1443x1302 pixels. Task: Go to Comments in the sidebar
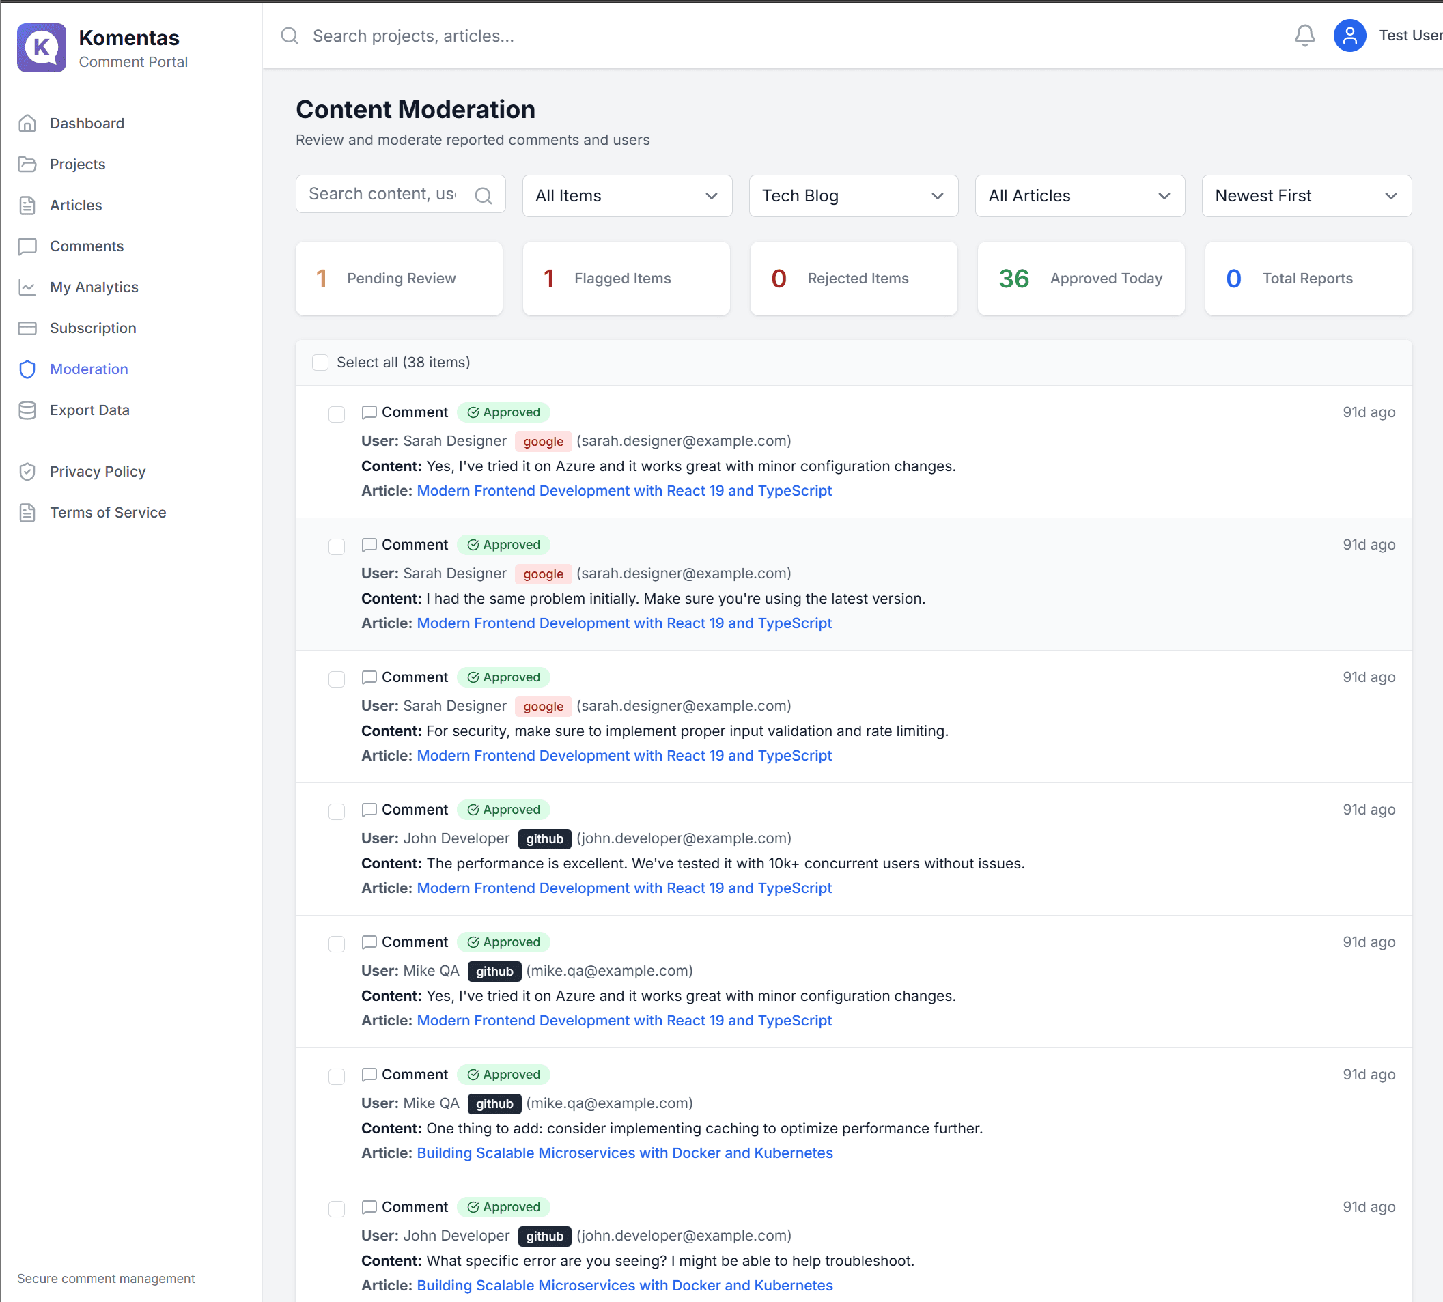tap(87, 246)
